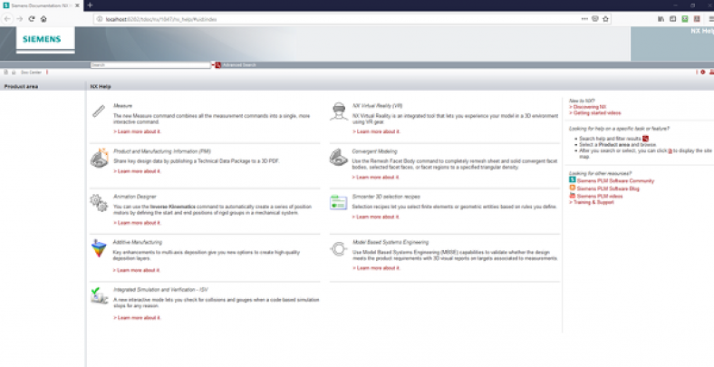Open Learn more under Model Based Systems Engineering
Screen dimensions: 714x367
376,268
